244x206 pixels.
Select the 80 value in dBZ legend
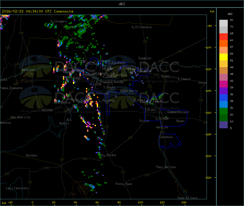coord(232,20)
